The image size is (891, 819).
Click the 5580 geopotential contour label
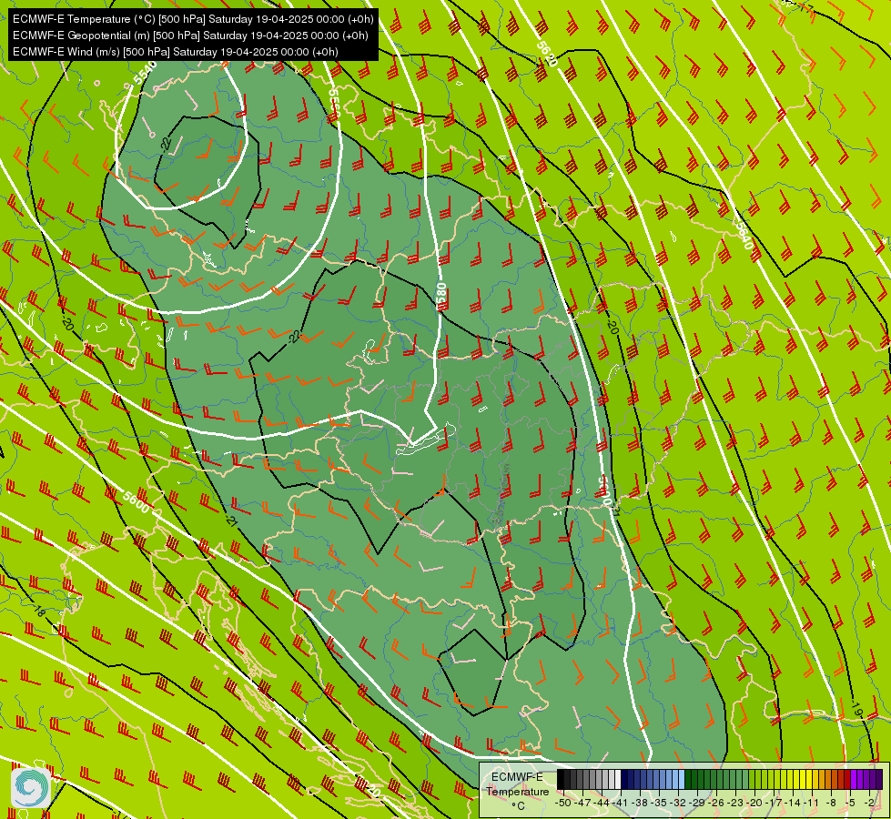(x=441, y=296)
